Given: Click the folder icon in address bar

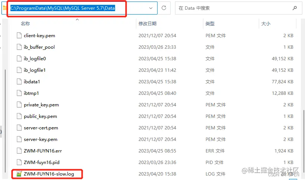Looking at the screenshot, I should click(x=5, y=8).
